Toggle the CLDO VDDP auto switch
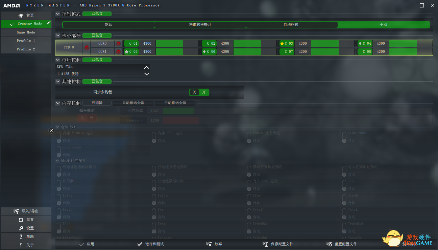438x250 pixels. pos(344,137)
